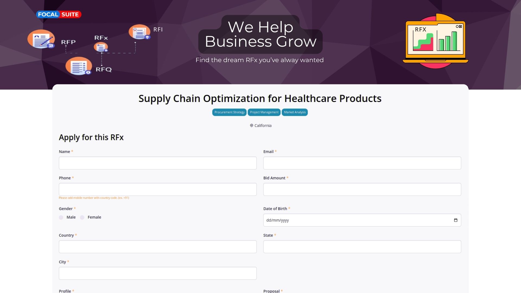Open the State field
Viewport: 521px width, 293px height.
[362, 247]
